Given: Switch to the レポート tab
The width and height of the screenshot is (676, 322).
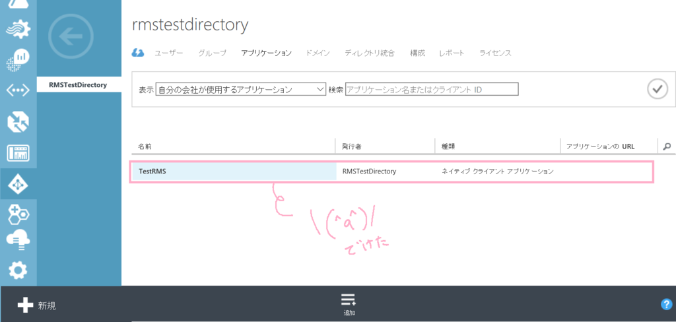Looking at the screenshot, I should click(x=452, y=53).
